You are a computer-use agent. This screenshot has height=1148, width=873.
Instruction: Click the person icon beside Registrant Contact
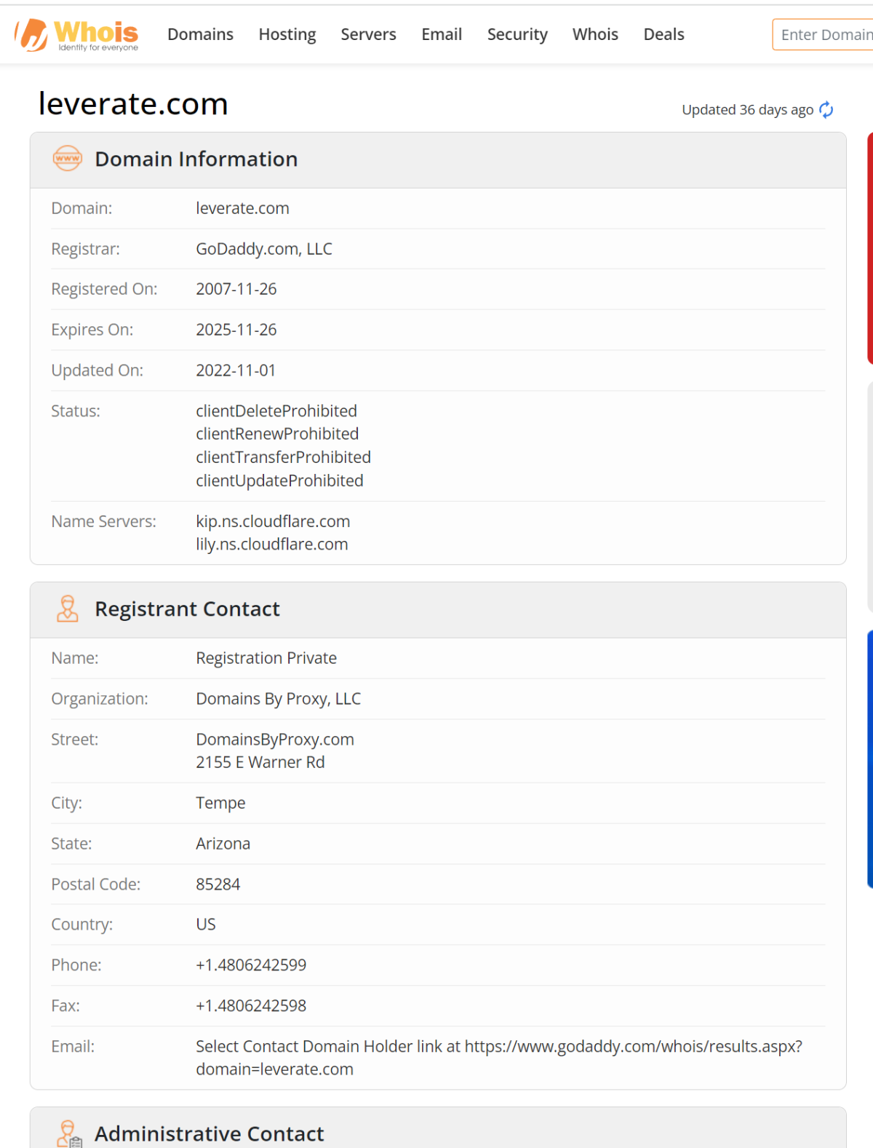pyautogui.click(x=68, y=609)
